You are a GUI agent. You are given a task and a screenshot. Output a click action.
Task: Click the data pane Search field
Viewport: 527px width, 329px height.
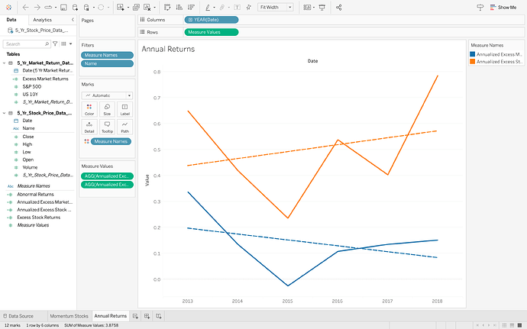tap(23, 44)
